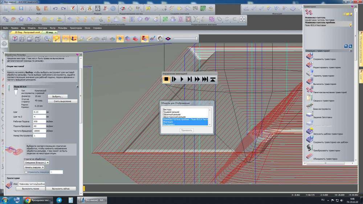
Task: Click the zoom magnifier icon in 3D view toolbar
Action: pyautogui.click(x=47, y=38)
